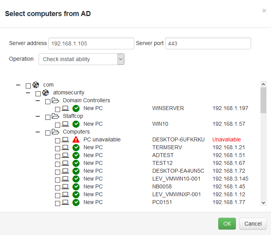Click the globe icon next to atomsecurity
The image size is (271, 235).
coord(45,93)
